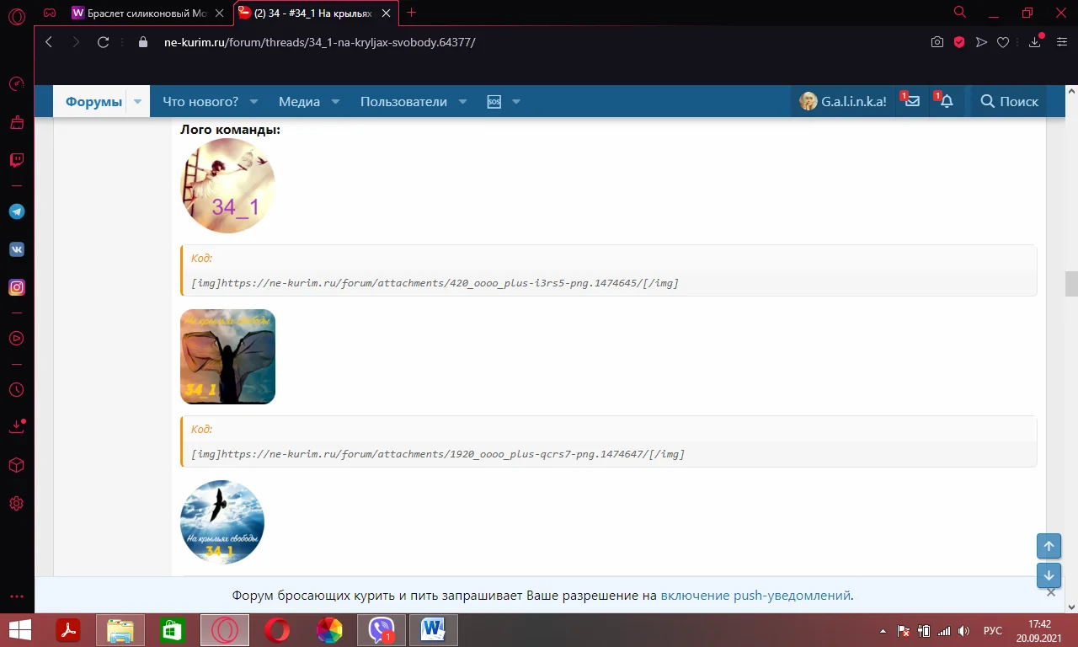Screen dimensions: 1078x647
Task: Open forum private messages envelope
Action: [911, 101]
